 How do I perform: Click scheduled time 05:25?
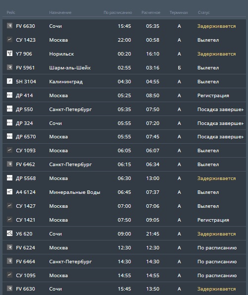coord(124,96)
